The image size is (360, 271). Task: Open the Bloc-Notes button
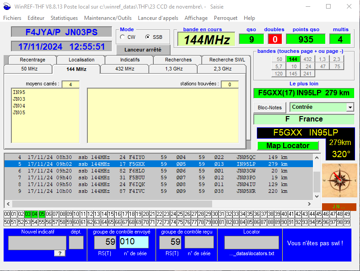pyautogui.click(x=270, y=107)
